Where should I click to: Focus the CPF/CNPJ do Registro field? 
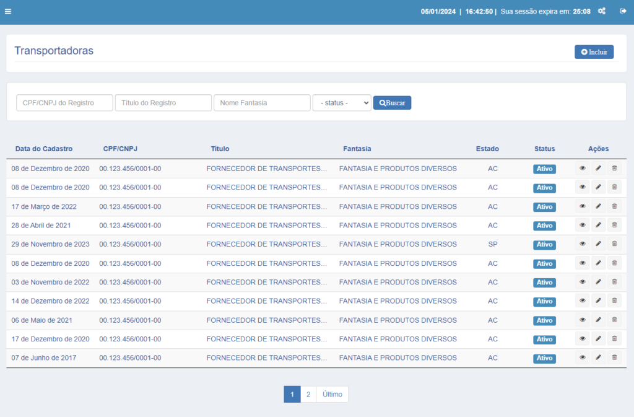pyautogui.click(x=64, y=103)
